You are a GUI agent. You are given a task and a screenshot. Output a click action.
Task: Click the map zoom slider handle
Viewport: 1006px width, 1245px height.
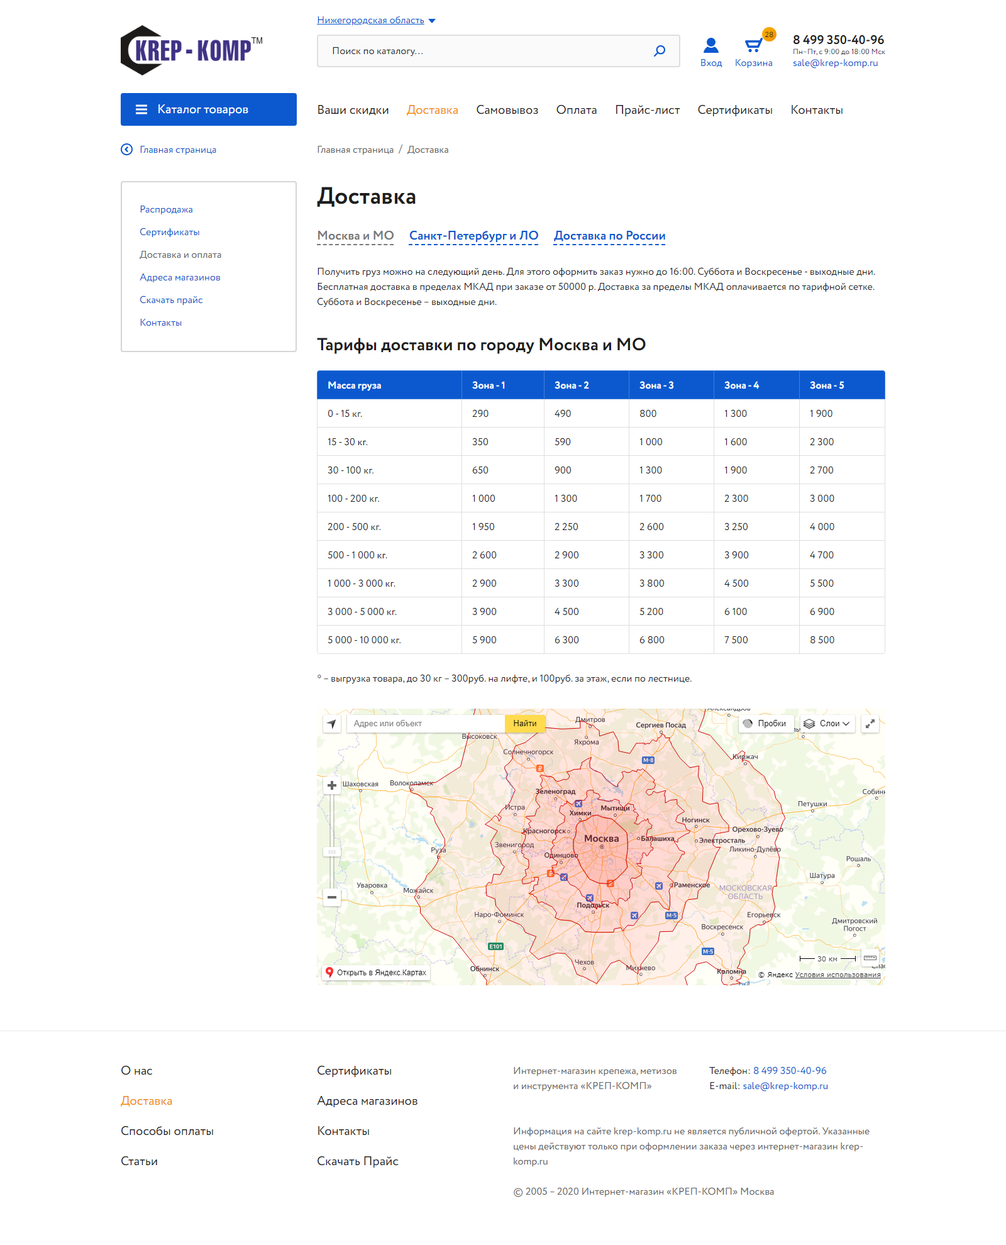tap(332, 852)
